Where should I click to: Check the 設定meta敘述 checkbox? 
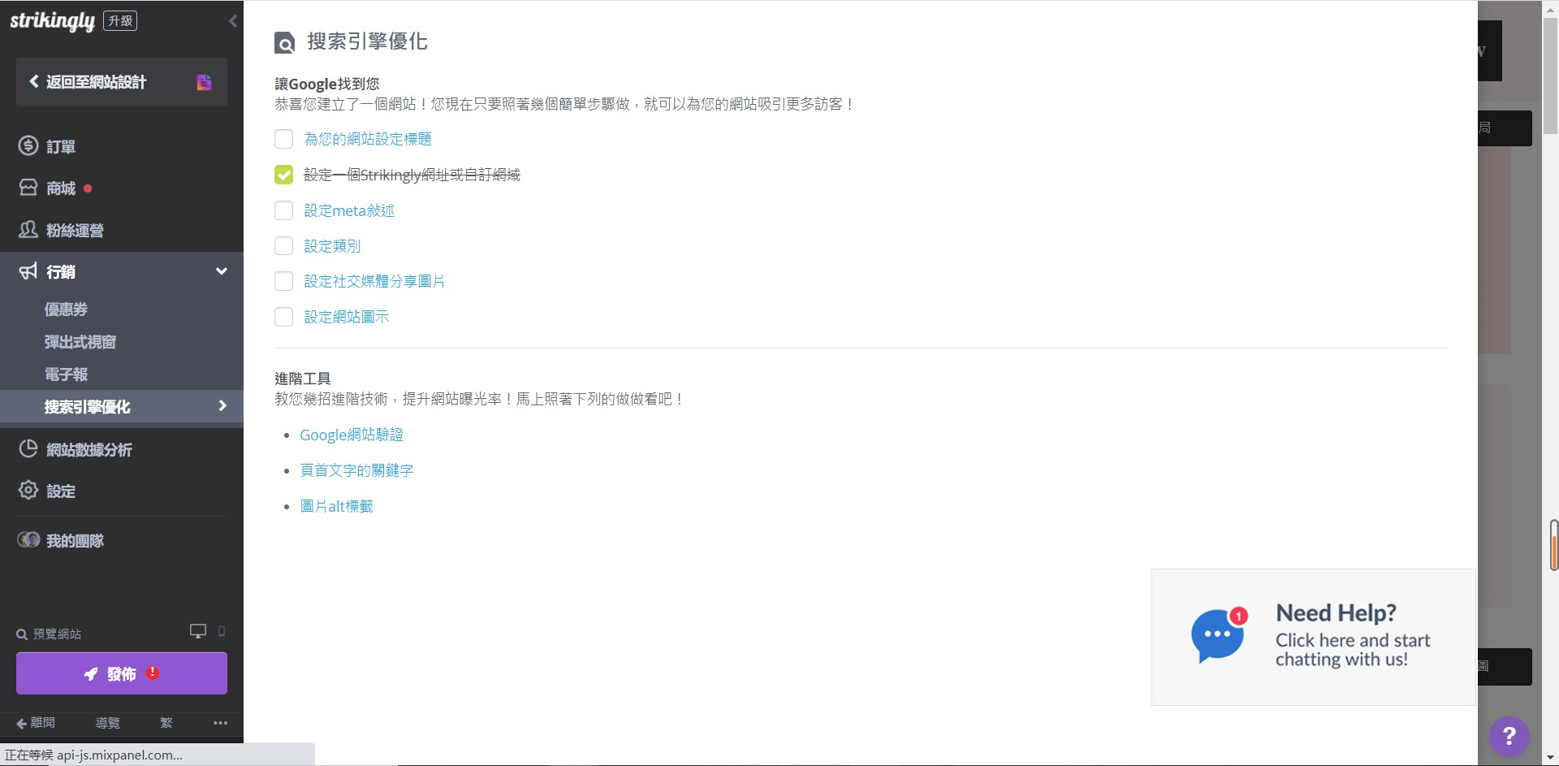tap(283, 210)
